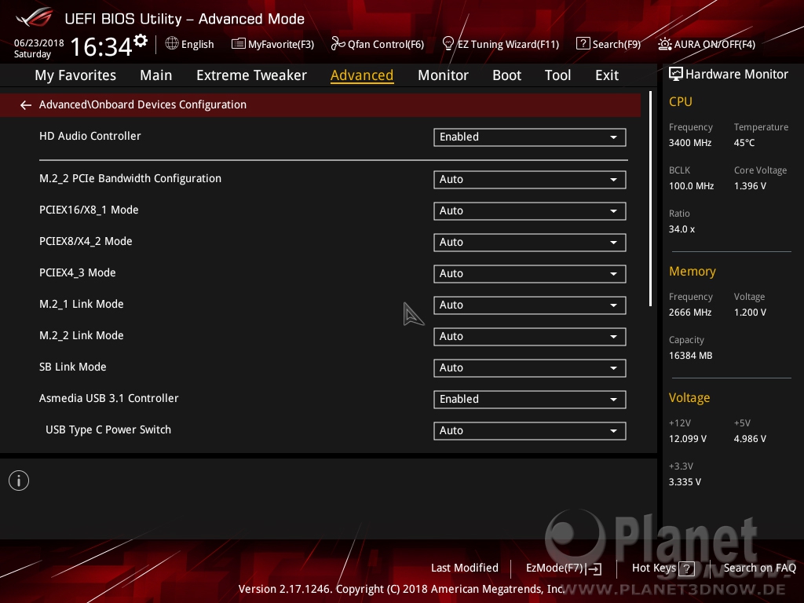This screenshot has width=804, height=603.
Task: Open the M.2_1 Link Mode dropdown
Action: pyautogui.click(x=530, y=305)
